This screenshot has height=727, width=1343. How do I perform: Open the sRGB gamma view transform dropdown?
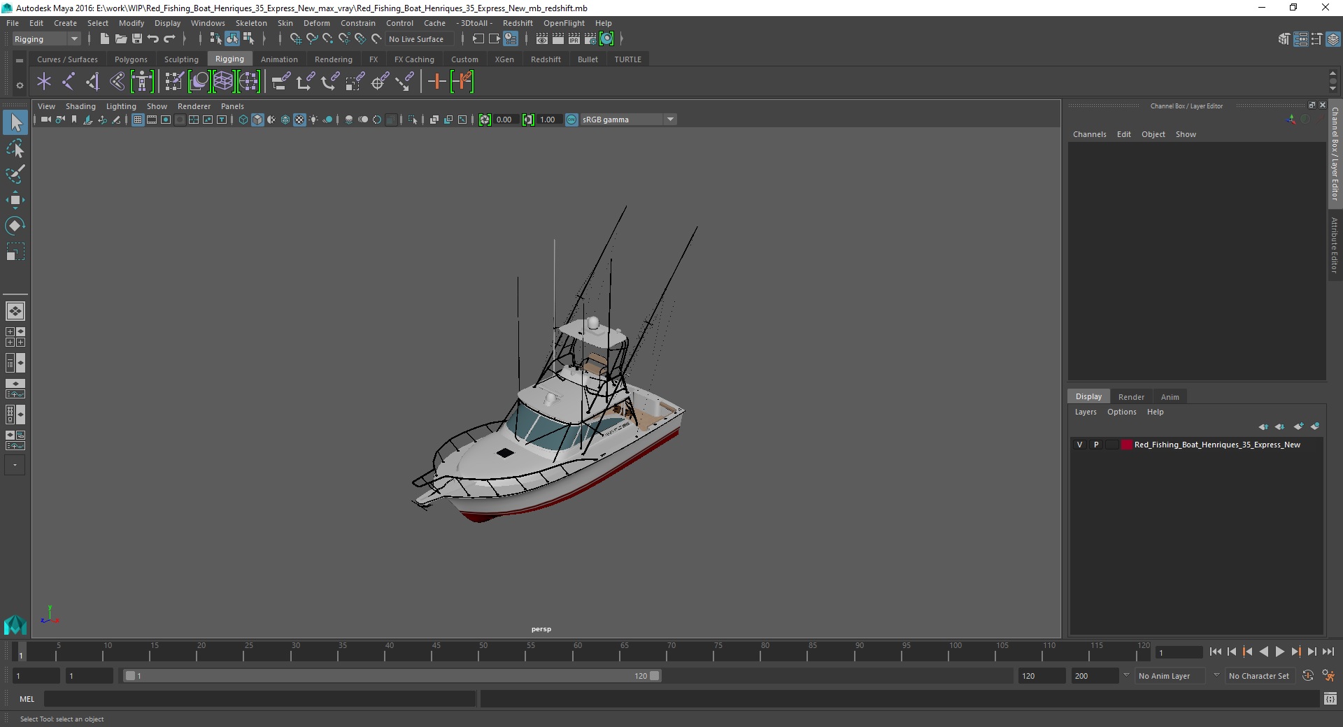pyautogui.click(x=628, y=120)
